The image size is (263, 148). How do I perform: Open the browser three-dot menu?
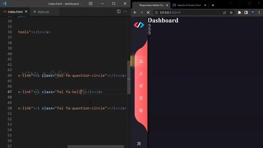pos(259,12)
